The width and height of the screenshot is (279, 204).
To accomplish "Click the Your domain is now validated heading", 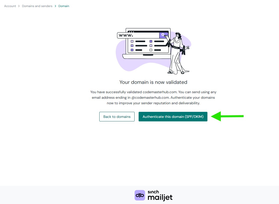I will coord(153,82).
